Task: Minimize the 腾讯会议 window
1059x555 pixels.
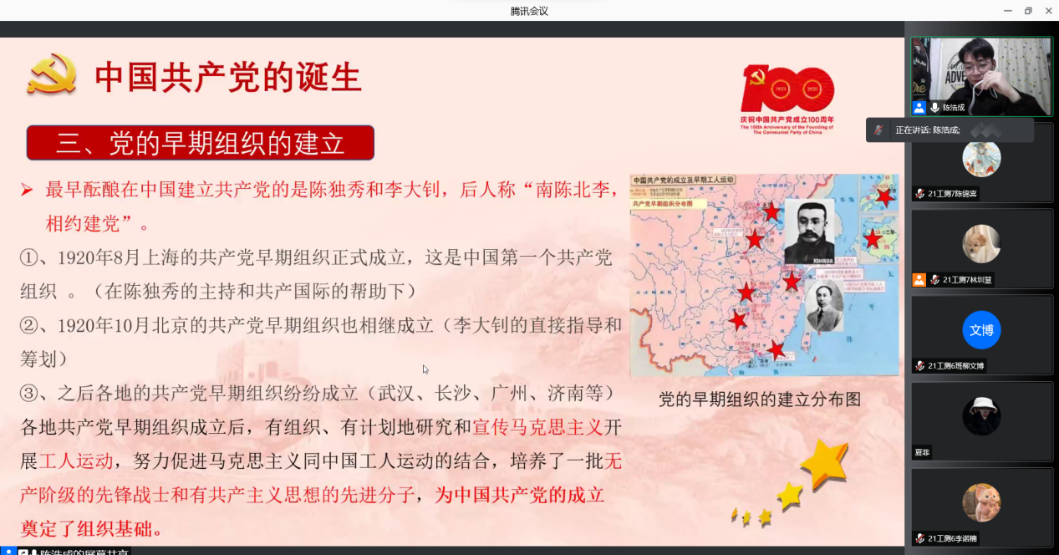Action: click(1008, 11)
